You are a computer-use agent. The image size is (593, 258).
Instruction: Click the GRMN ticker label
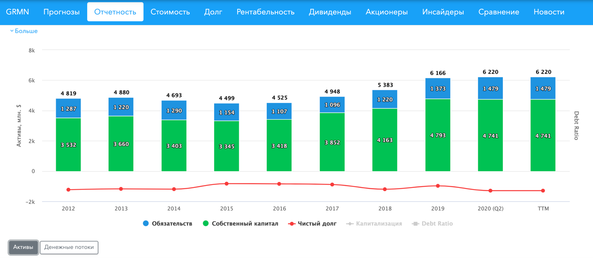[x=17, y=12]
